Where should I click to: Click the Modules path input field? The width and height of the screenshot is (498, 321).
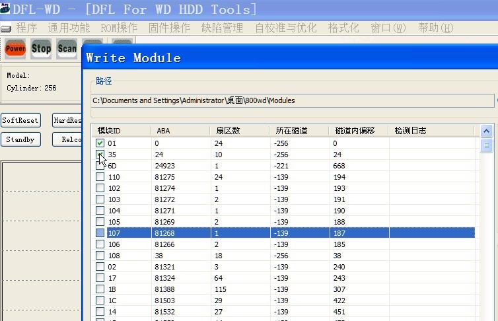click(x=292, y=100)
